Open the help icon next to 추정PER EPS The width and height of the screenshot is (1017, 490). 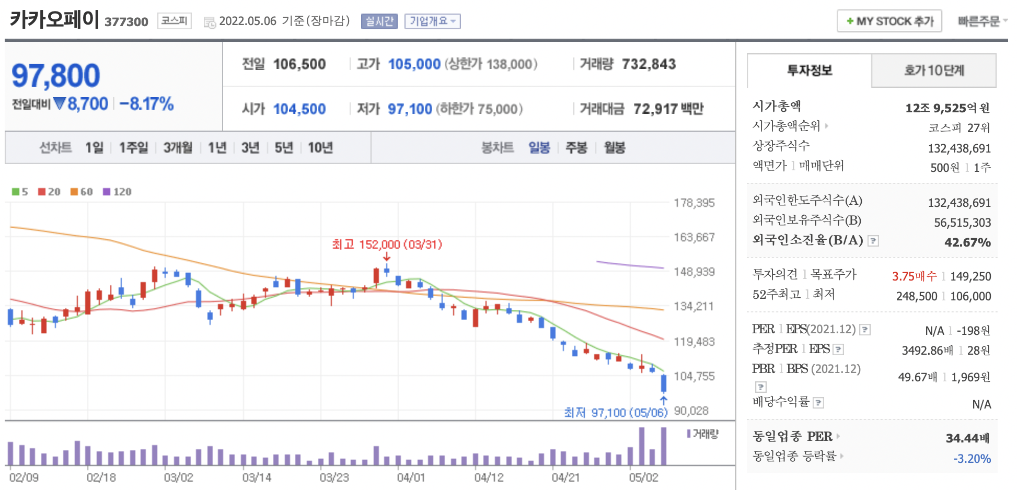838,349
